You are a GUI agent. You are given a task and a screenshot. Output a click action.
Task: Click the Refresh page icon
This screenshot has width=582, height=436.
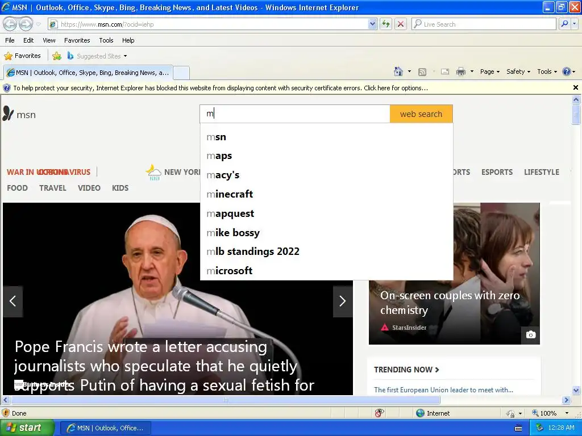(x=386, y=24)
